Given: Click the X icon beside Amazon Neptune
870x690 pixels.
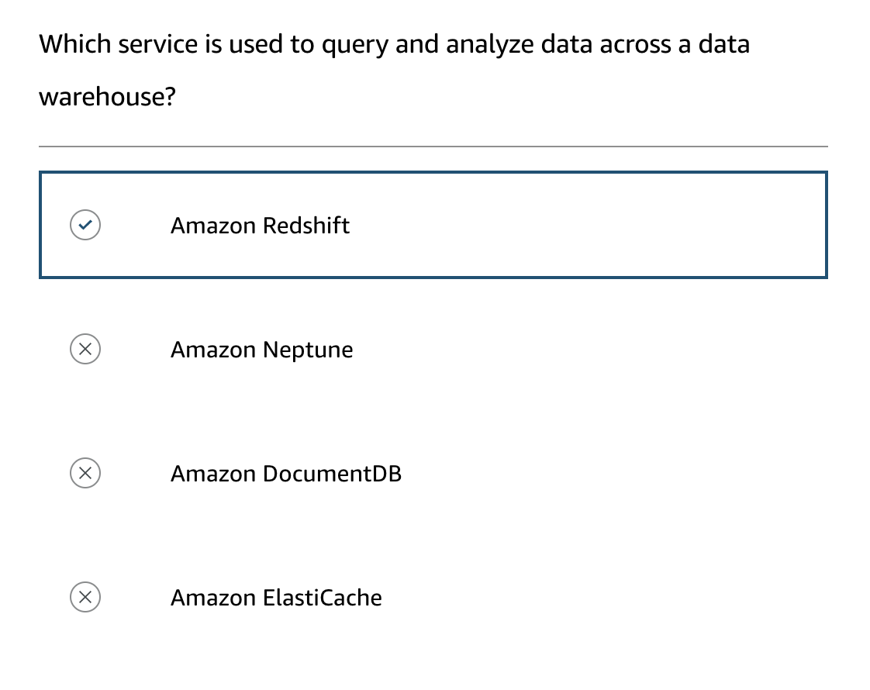Looking at the screenshot, I should pyautogui.click(x=85, y=350).
